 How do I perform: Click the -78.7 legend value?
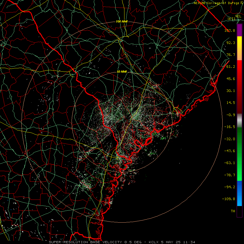pyautogui.click(x=230, y=175)
